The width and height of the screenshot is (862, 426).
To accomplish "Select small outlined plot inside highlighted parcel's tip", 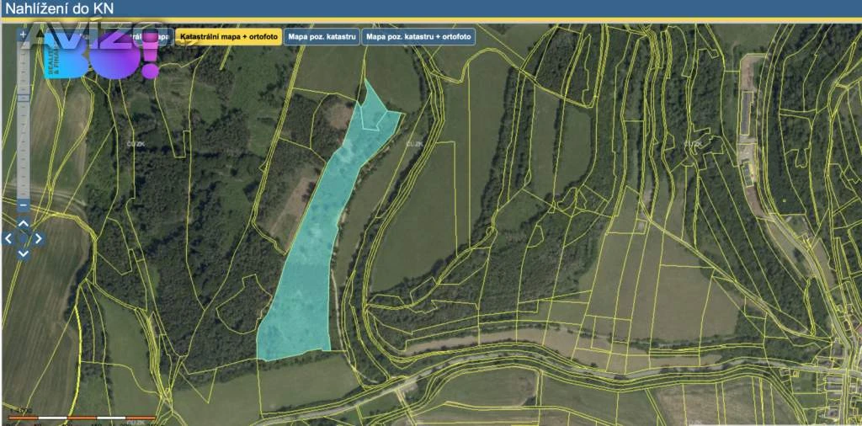I will pyautogui.click(x=370, y=119).
